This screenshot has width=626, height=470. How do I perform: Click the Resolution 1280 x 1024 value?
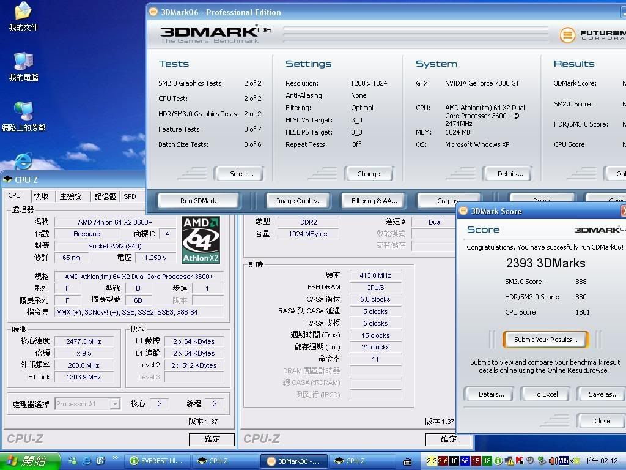[369, 83]
